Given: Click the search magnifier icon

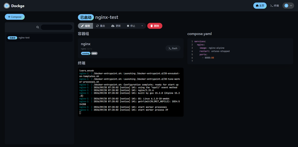Looking at the screenshot, I should coord(38,27).
